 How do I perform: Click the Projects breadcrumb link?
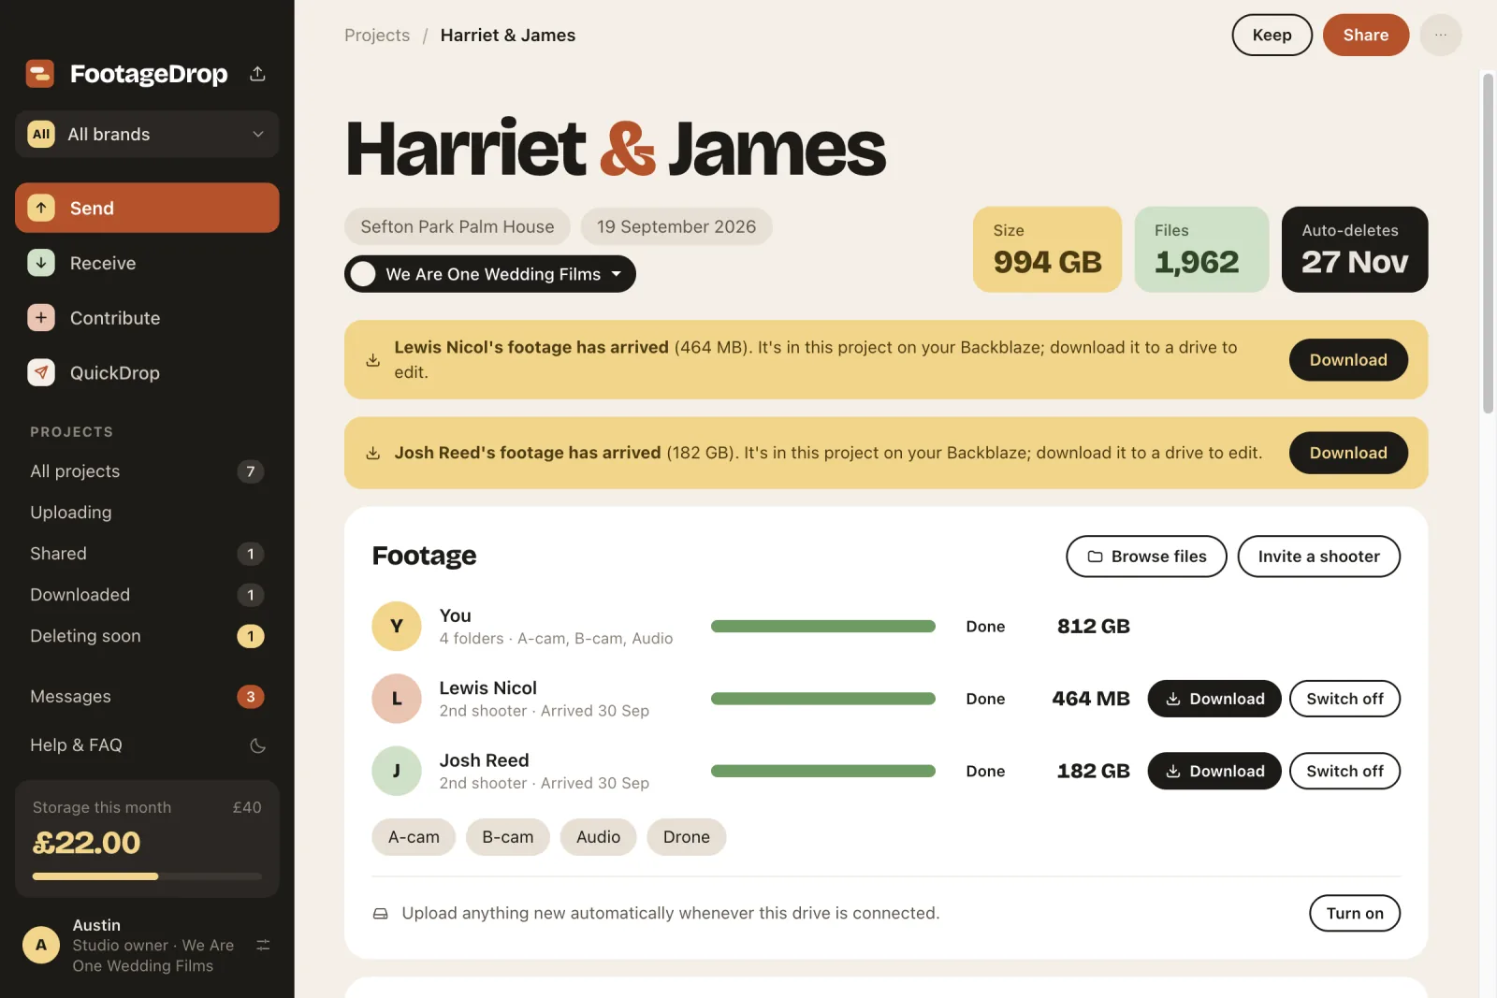(x=377, y=35)
